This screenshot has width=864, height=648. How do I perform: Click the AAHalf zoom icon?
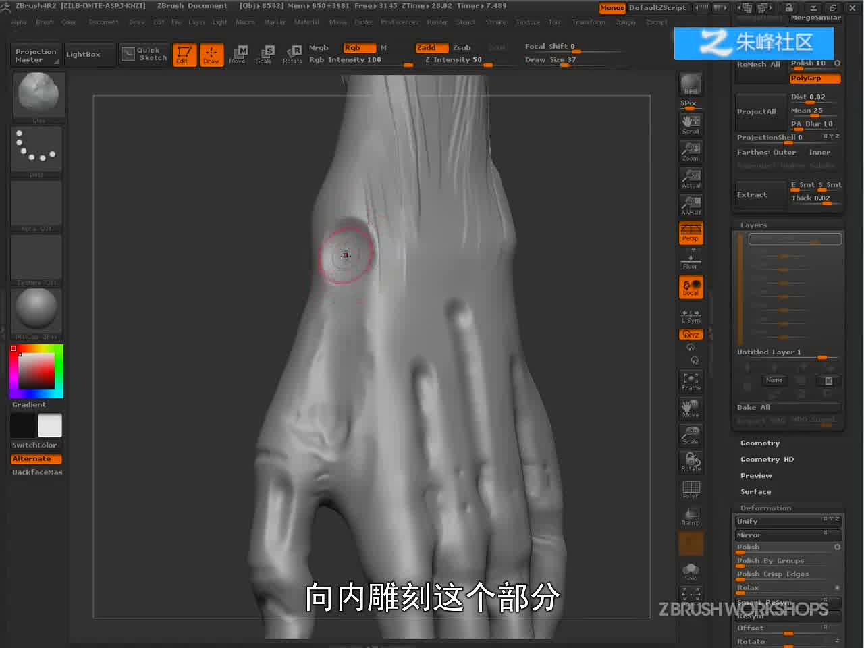691,205
